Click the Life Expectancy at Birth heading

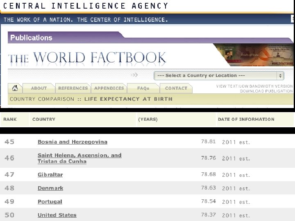pos(128,99)
